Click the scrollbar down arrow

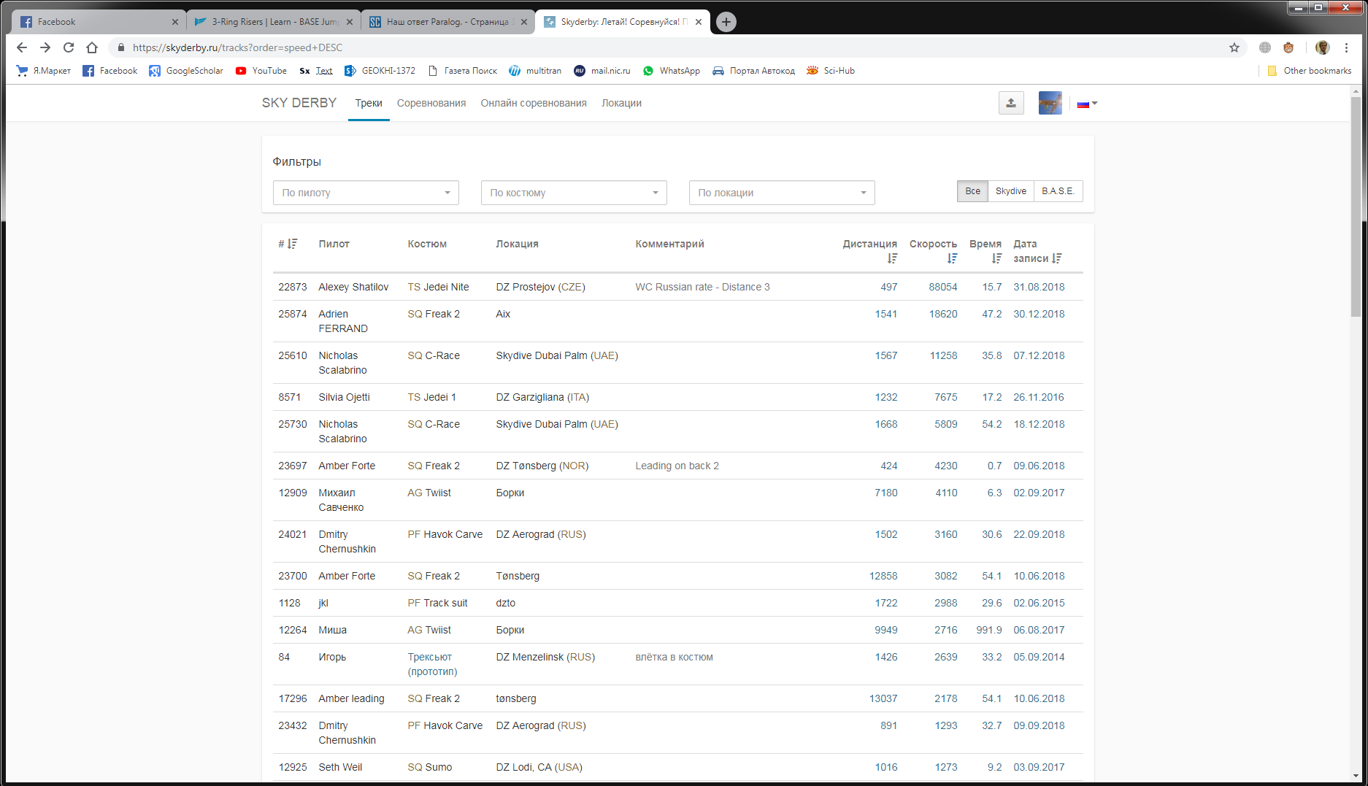click(x=1356, y=776)
